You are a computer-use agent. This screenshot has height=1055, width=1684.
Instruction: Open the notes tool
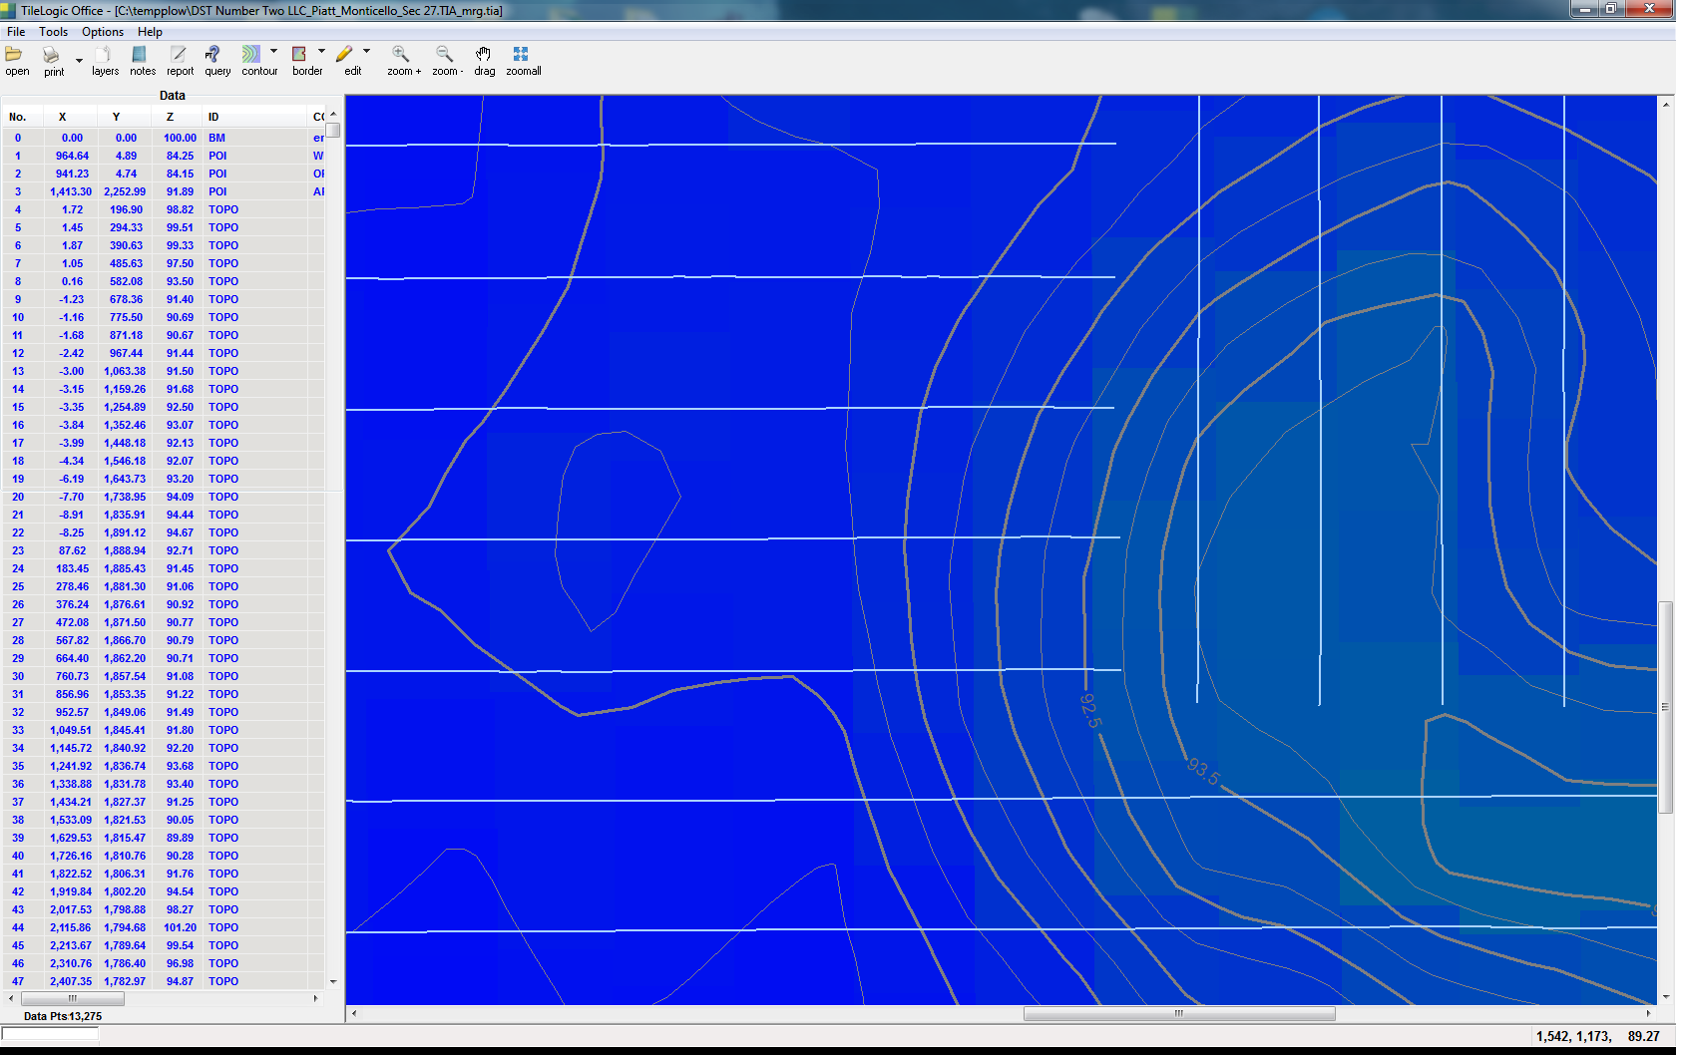click(141, 55)
